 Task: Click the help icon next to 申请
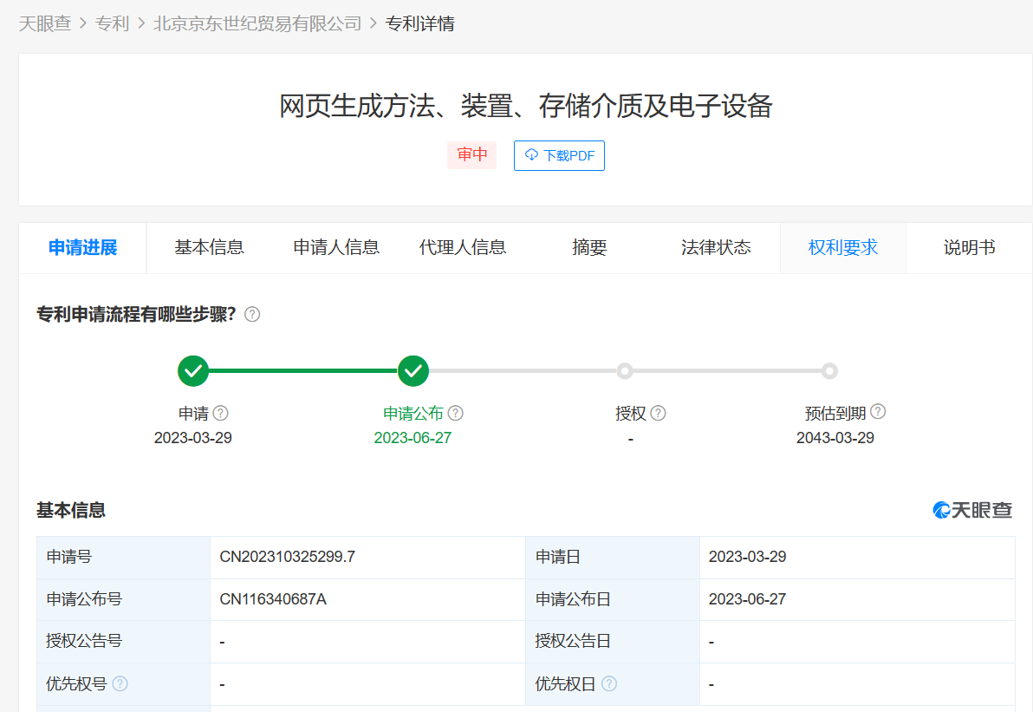(x=221, y=414)
